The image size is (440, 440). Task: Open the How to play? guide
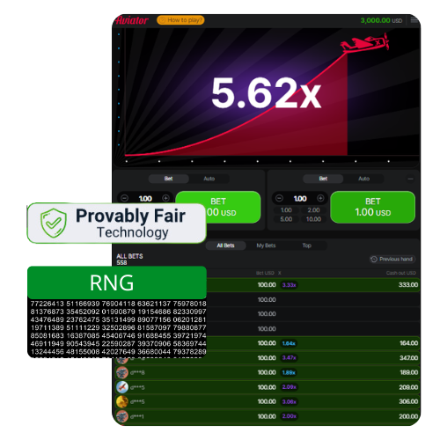click(x=180, y=20)
